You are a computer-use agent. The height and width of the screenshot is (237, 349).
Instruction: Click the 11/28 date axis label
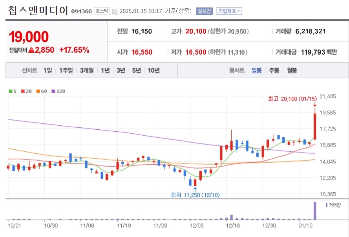160,226
